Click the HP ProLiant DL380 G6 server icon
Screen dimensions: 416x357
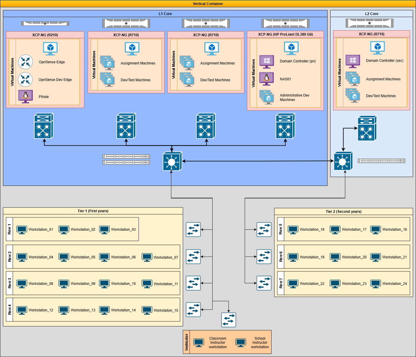[285, 23]
